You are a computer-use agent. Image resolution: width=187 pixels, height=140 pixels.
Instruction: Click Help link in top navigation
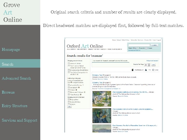tap(154, 40)
